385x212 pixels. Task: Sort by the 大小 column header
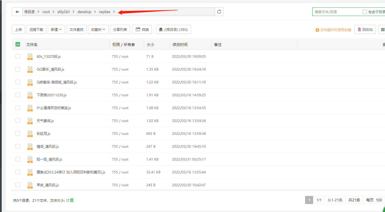(x=150, y=45)
